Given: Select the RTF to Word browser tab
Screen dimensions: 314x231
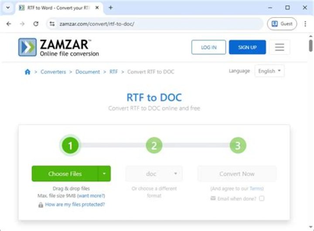Looking at the screenshot, I should [x=59, y=8].
